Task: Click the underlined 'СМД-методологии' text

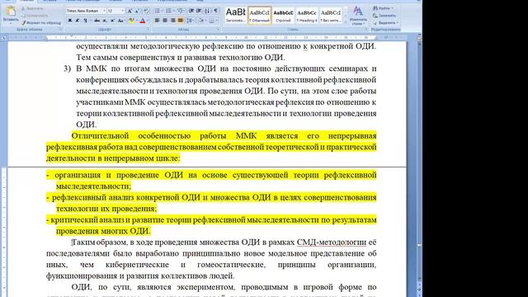Action: click(332, 242)
